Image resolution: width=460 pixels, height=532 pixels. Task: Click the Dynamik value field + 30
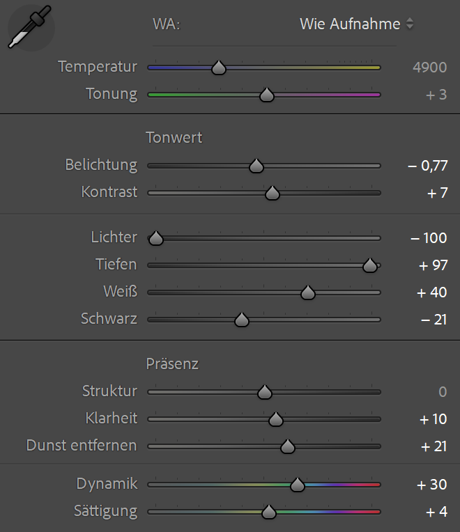coord(432,485)
